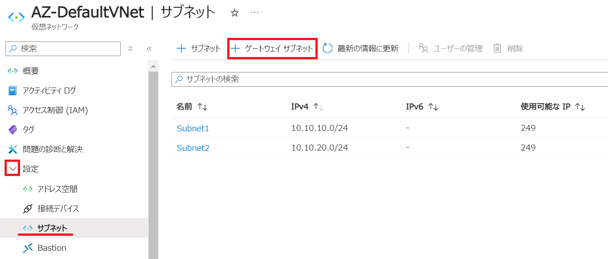The height and width of the screenshot is (259, 608).
Task: Click the 概要 overview icon
Action: 13,71
